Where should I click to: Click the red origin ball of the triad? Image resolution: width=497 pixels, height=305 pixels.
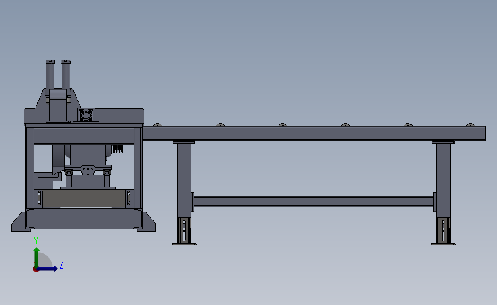36,270
